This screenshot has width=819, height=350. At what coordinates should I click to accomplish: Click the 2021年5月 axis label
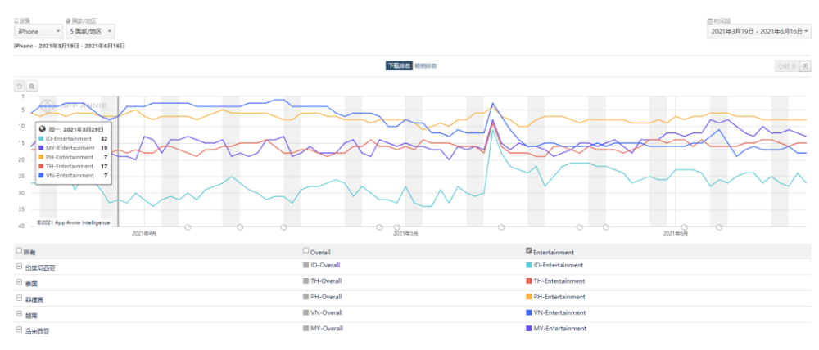pos(406,233)
